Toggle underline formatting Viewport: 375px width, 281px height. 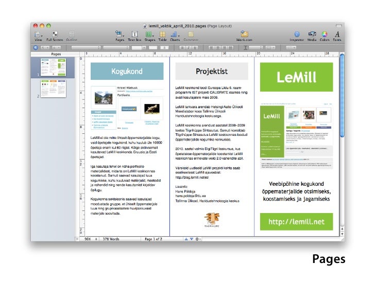coord(195,47)
